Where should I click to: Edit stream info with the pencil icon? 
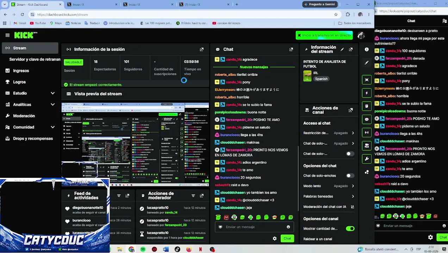(342, 50)
